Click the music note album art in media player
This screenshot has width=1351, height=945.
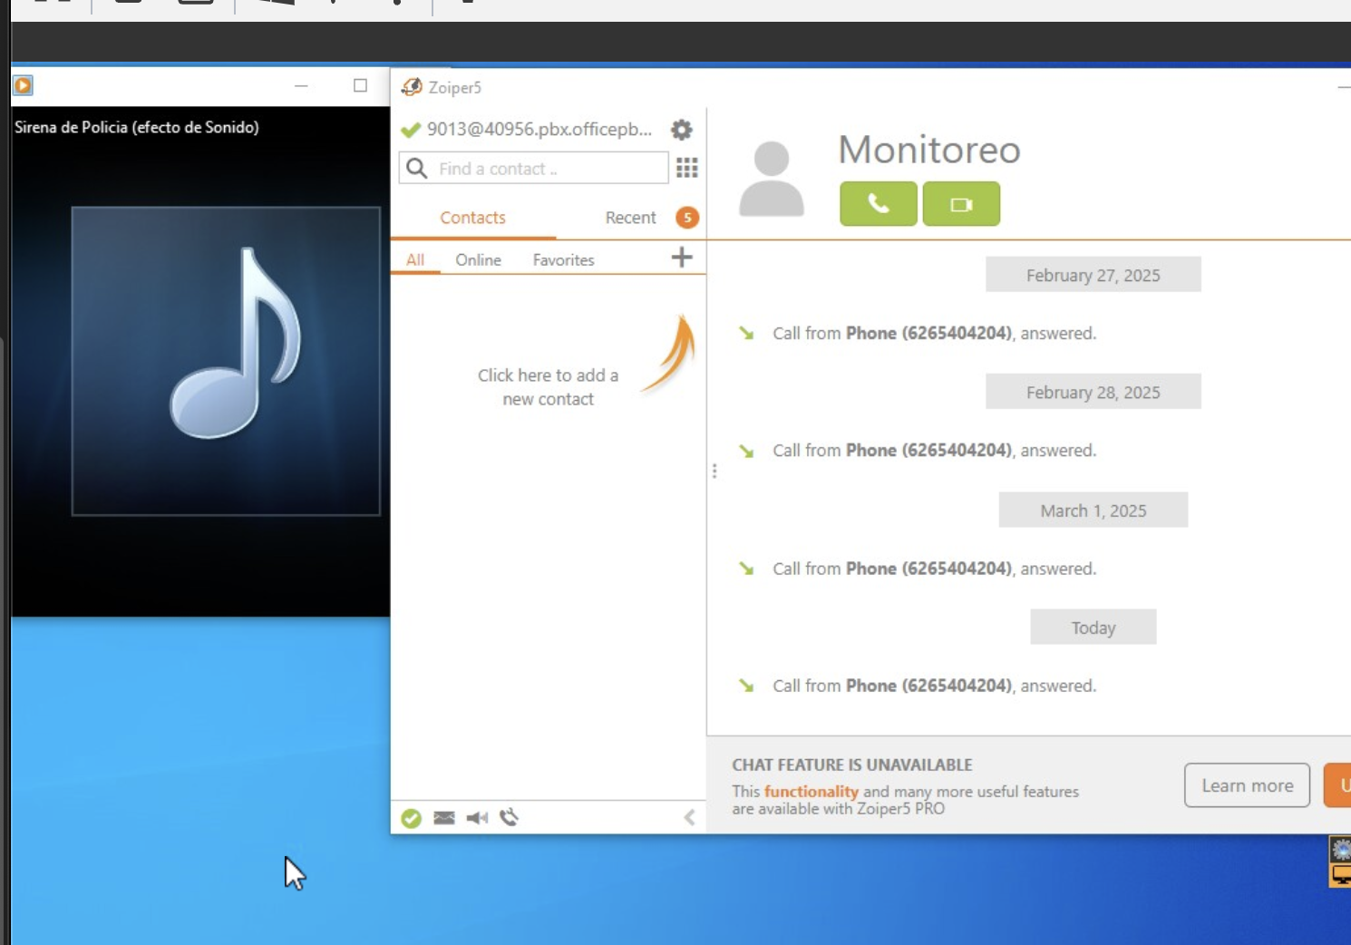tap(226, 361)
